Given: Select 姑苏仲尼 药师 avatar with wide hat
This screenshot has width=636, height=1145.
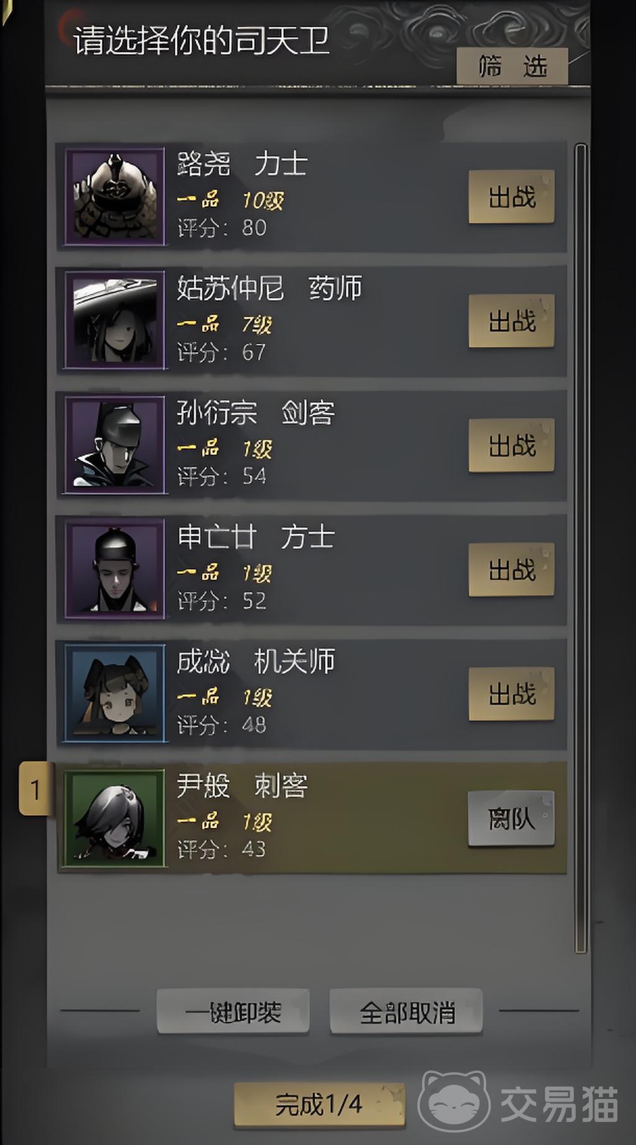Looking at the screenshot, I should tap(115, 320).
